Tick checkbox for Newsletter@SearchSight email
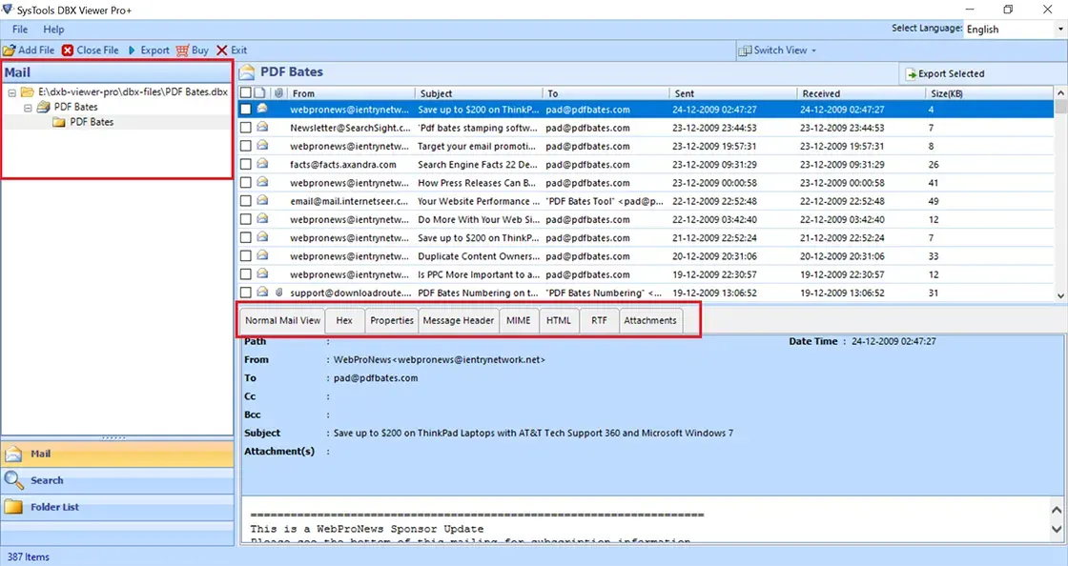1068x566 pixels. click(246, 128)
